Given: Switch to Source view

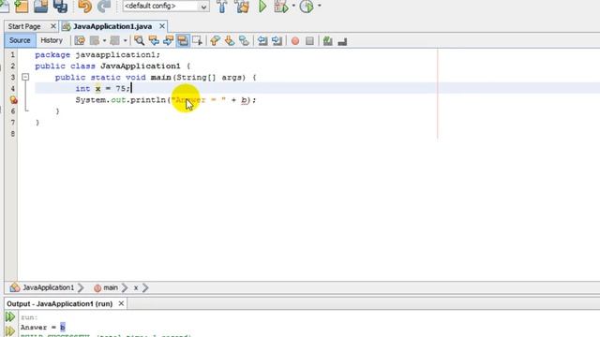Looking at the screenshot, I should [20, 40].
